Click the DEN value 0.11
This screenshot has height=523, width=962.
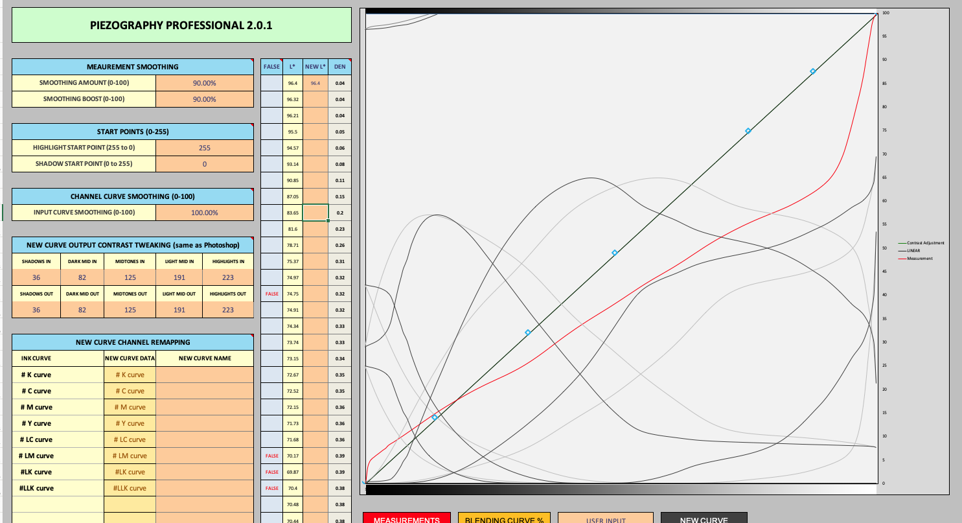point(339,180)
